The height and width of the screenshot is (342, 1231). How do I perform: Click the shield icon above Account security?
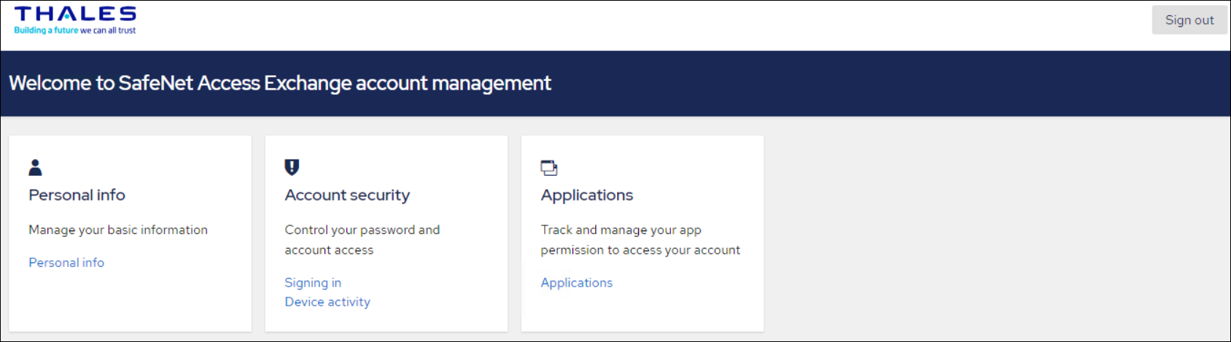[292, 168]
